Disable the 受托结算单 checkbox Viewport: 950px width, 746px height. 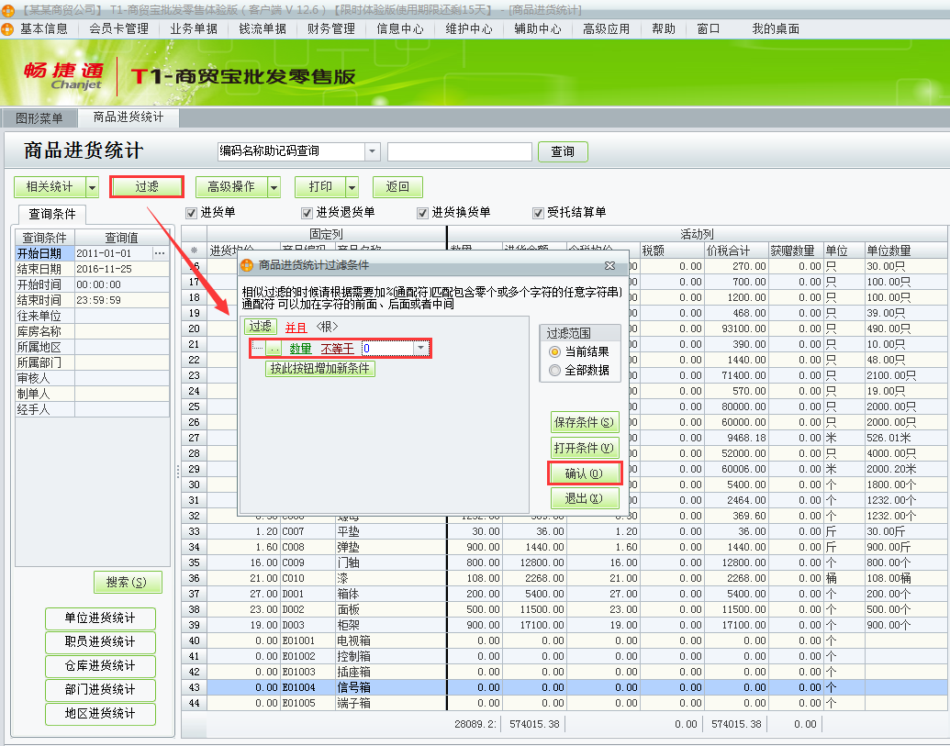536,213
